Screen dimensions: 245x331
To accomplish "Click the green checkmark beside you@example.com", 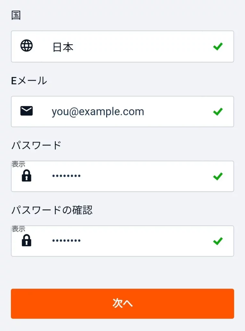I will pos(218,112).
